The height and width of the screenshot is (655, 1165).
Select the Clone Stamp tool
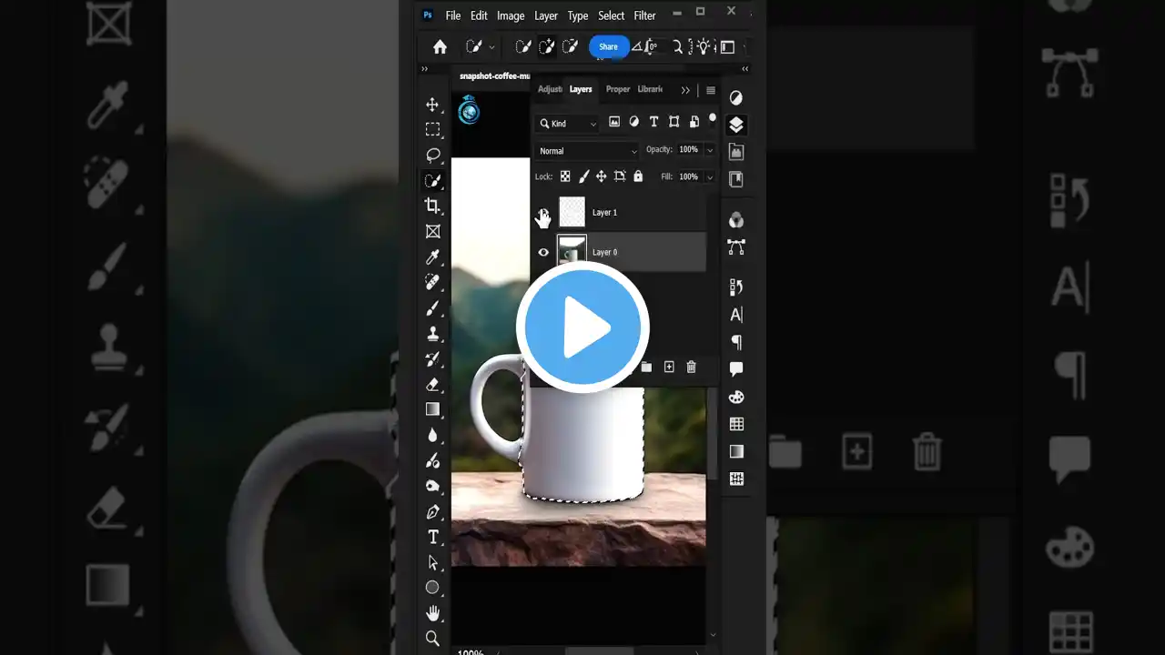point(433,334)
